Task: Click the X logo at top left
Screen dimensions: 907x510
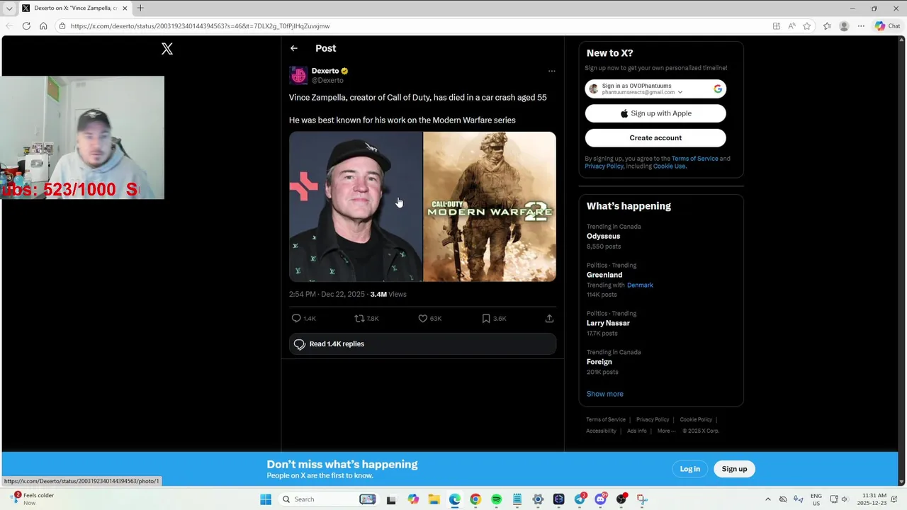Action: pos(167,49)
